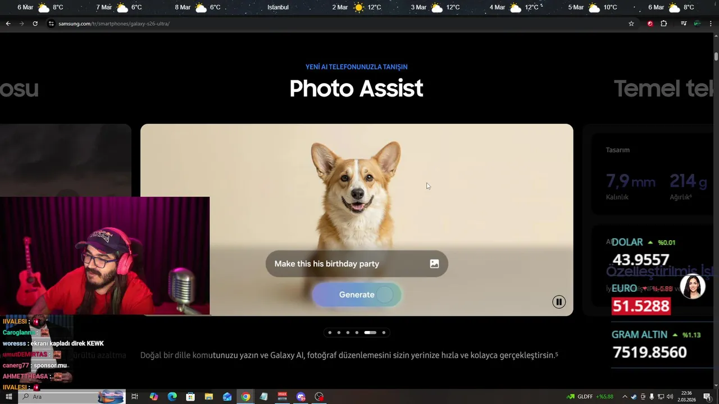Click the taskbar clock 22:36
Screen dimensions: 719x404
(686, 397)
